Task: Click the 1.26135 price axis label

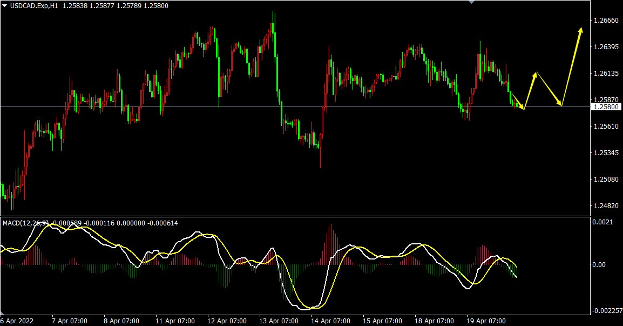Action: 606,74
